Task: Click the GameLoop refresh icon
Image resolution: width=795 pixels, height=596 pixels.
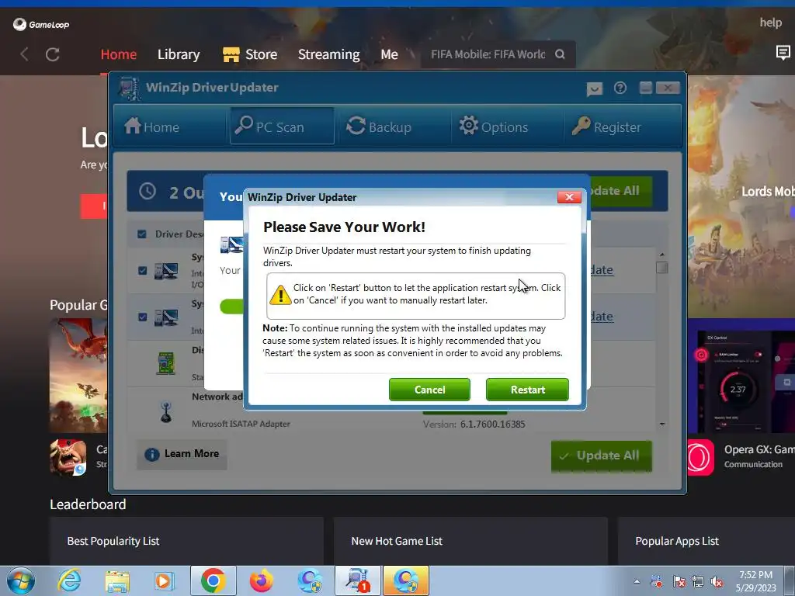Action: point(53,54)
